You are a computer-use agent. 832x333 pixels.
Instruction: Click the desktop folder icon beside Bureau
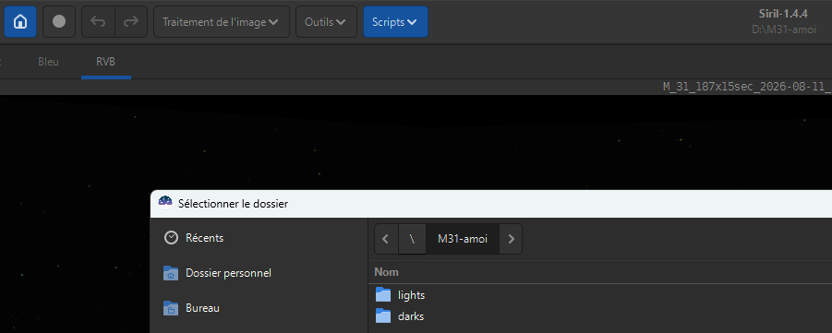171,308
